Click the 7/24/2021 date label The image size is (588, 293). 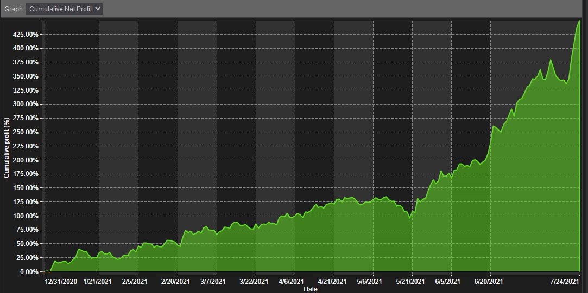pyautogui.click(x=565, y=282)
